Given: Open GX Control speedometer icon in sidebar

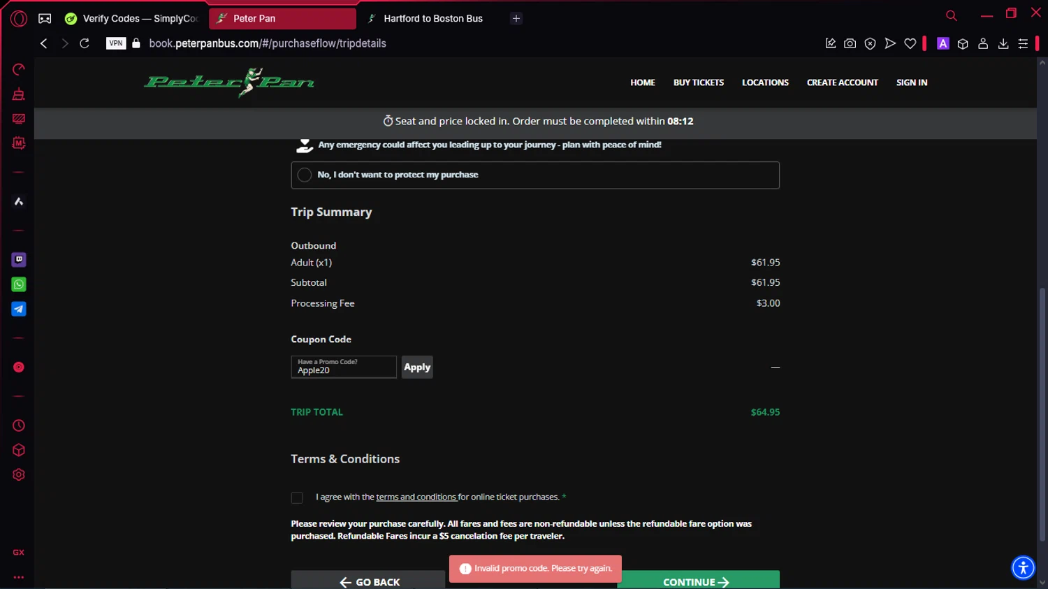Looking at the screenshot, I should [x=19, y=69].
